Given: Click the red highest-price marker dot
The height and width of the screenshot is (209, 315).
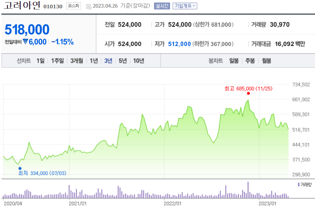Looking at the screenshot, I should (248, 93).
